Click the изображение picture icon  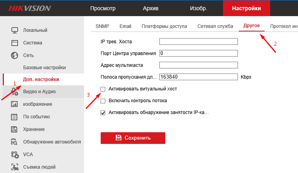point(15,104)
